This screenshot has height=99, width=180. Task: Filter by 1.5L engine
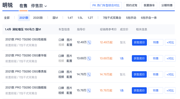coord(80,18)
